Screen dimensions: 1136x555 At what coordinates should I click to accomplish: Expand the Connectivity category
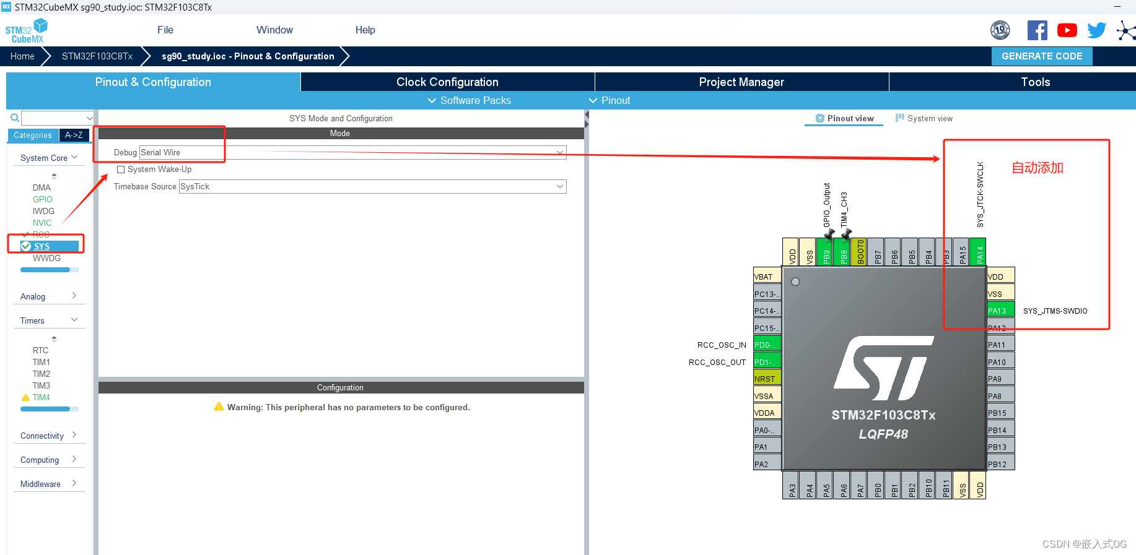point(49,436)
